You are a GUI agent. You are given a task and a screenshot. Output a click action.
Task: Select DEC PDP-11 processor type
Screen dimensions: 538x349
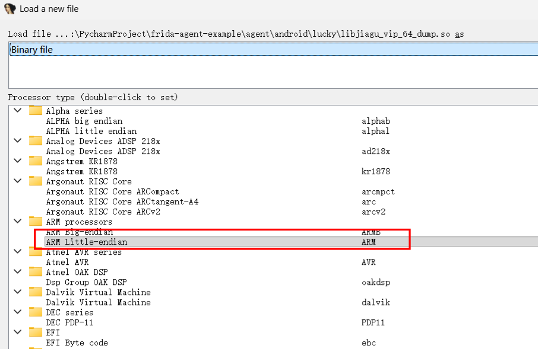69,322
